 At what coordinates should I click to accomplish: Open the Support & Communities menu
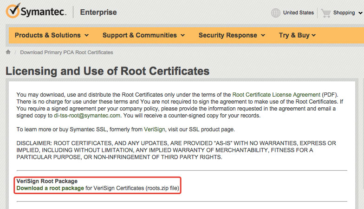coord(143,35)
